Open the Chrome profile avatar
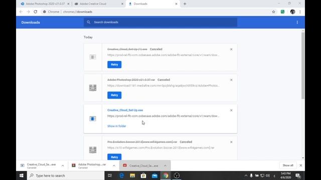 292,12
